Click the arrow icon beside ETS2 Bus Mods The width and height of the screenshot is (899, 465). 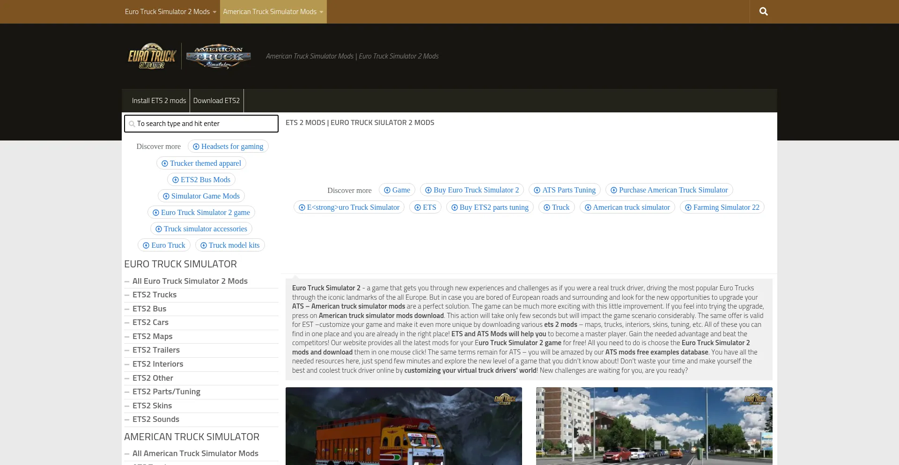(x=176, y=180)
